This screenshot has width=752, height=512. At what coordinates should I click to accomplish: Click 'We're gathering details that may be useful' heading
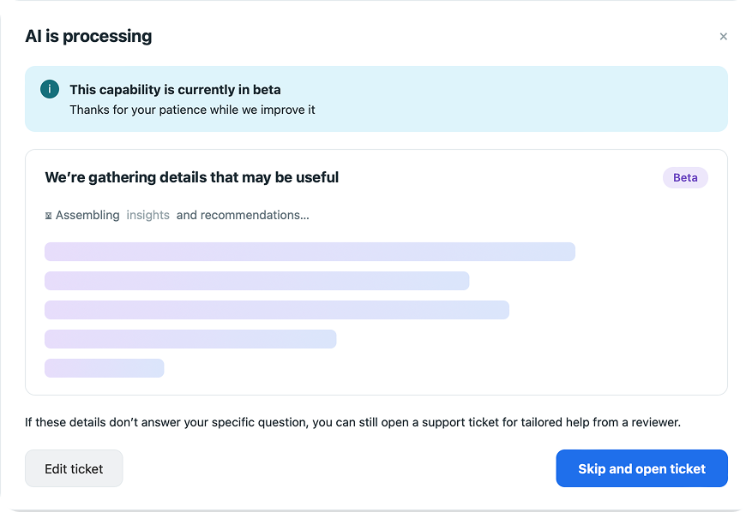[x=192, y=178]
